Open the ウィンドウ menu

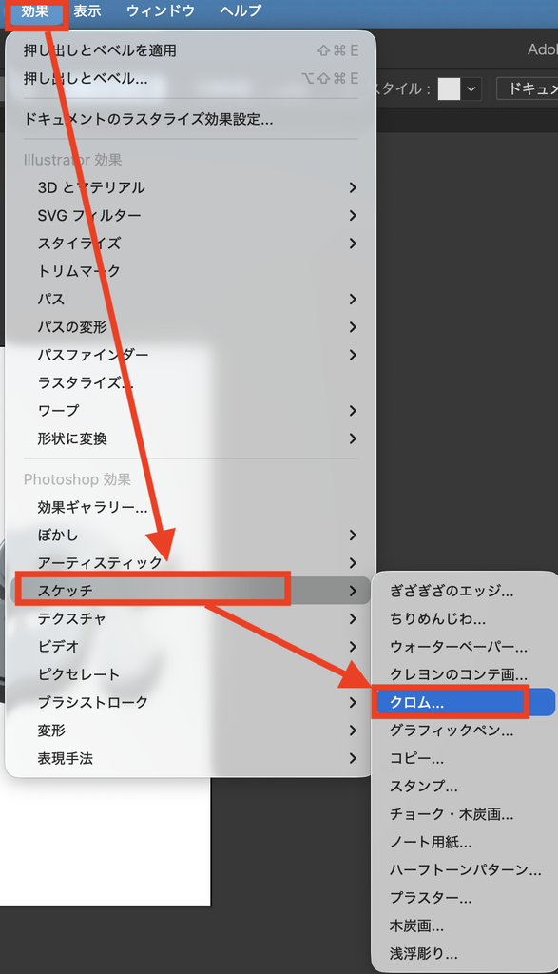pyautogui.click(x=160, y=11)
